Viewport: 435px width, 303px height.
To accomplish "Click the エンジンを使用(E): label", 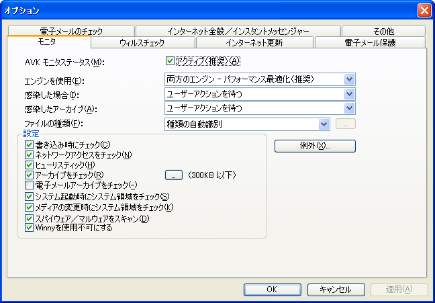I will 54,81.
